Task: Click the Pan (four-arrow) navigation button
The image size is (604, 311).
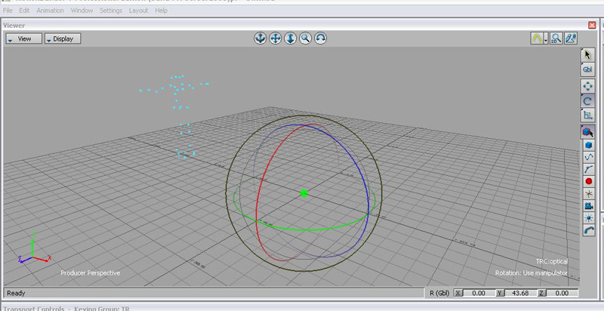Action: click(x=275, y=38)
